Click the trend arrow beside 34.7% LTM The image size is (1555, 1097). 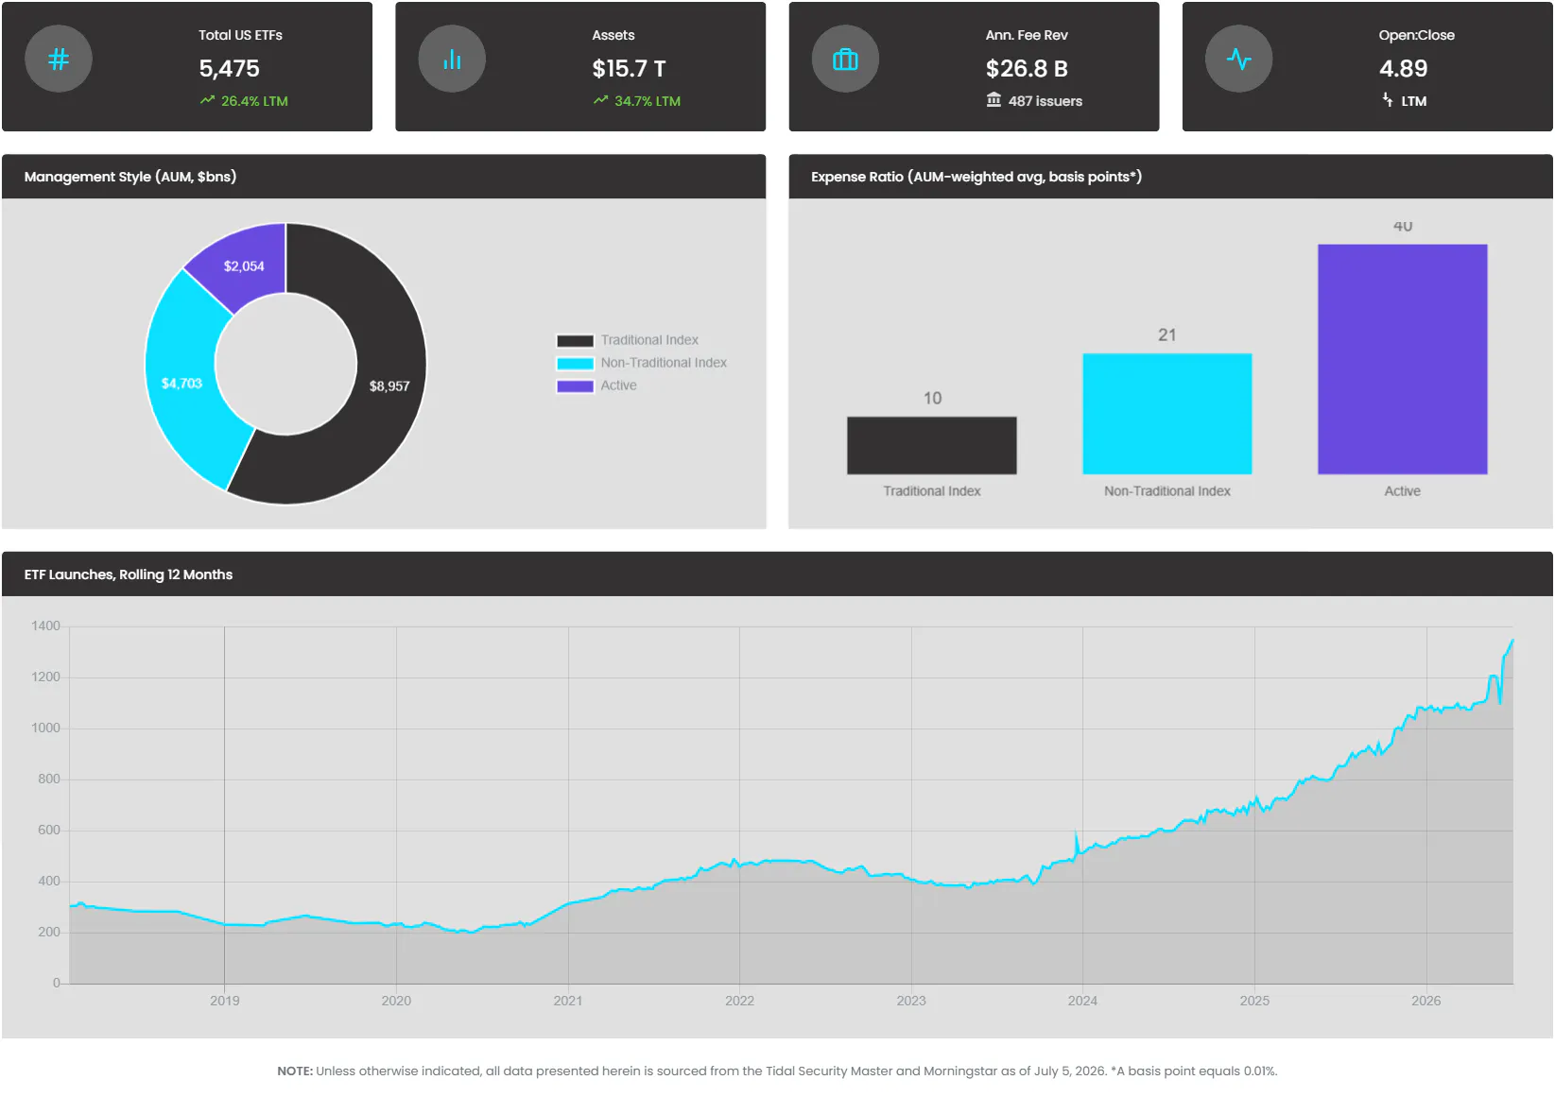(x=600, y=100)
